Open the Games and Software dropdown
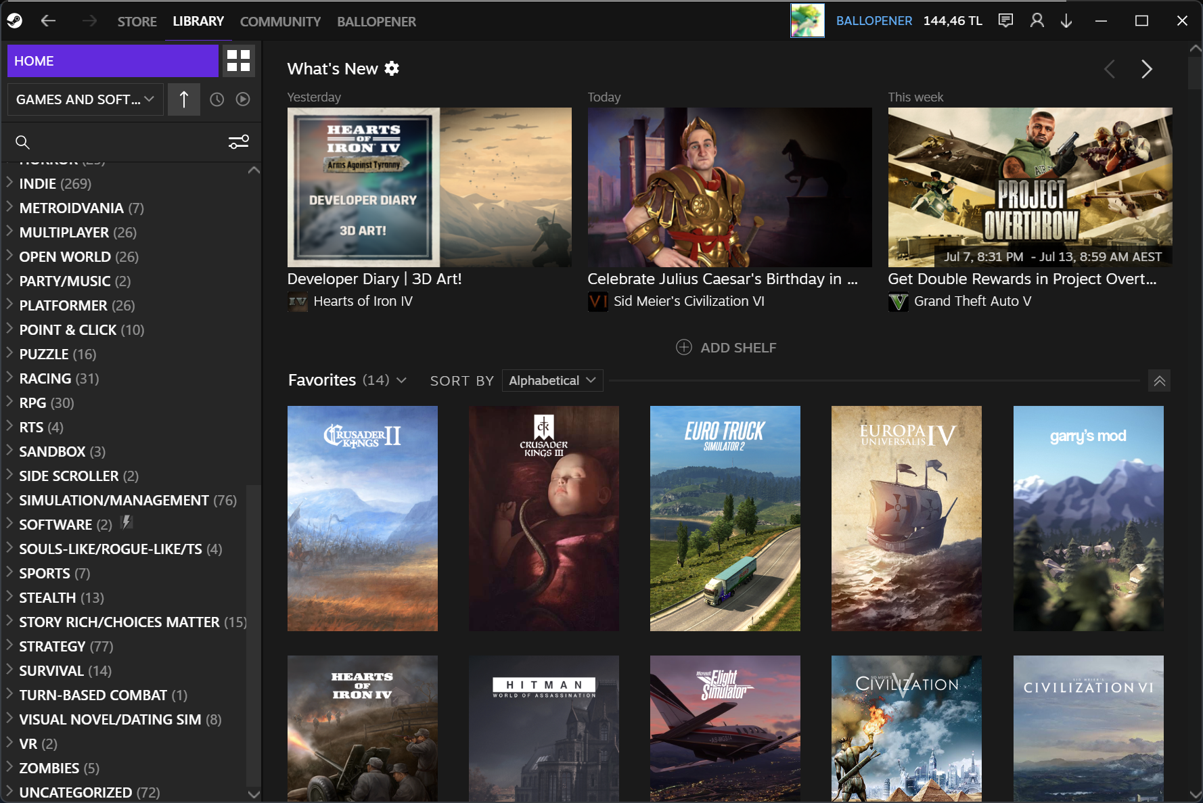The width and height of the screenshot is (1203, 803). pyautogui.click(x=85, y=99)
